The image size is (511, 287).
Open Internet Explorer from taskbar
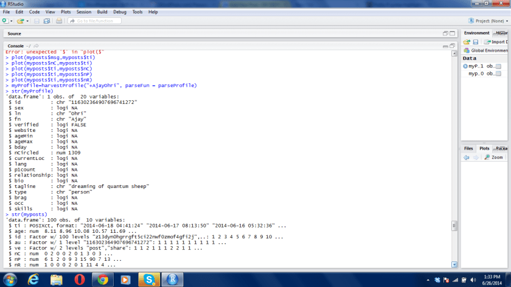[33, 280]
